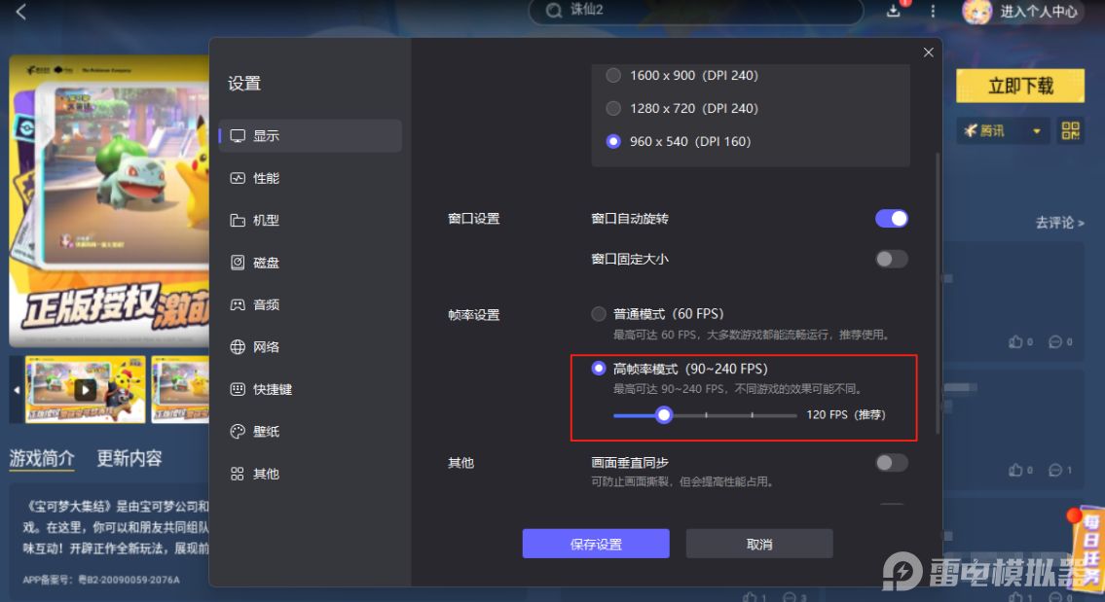Open the 音频 audio settings icon
The width and height of the screenshot is (1105, 602).
(x=238, y=304)
